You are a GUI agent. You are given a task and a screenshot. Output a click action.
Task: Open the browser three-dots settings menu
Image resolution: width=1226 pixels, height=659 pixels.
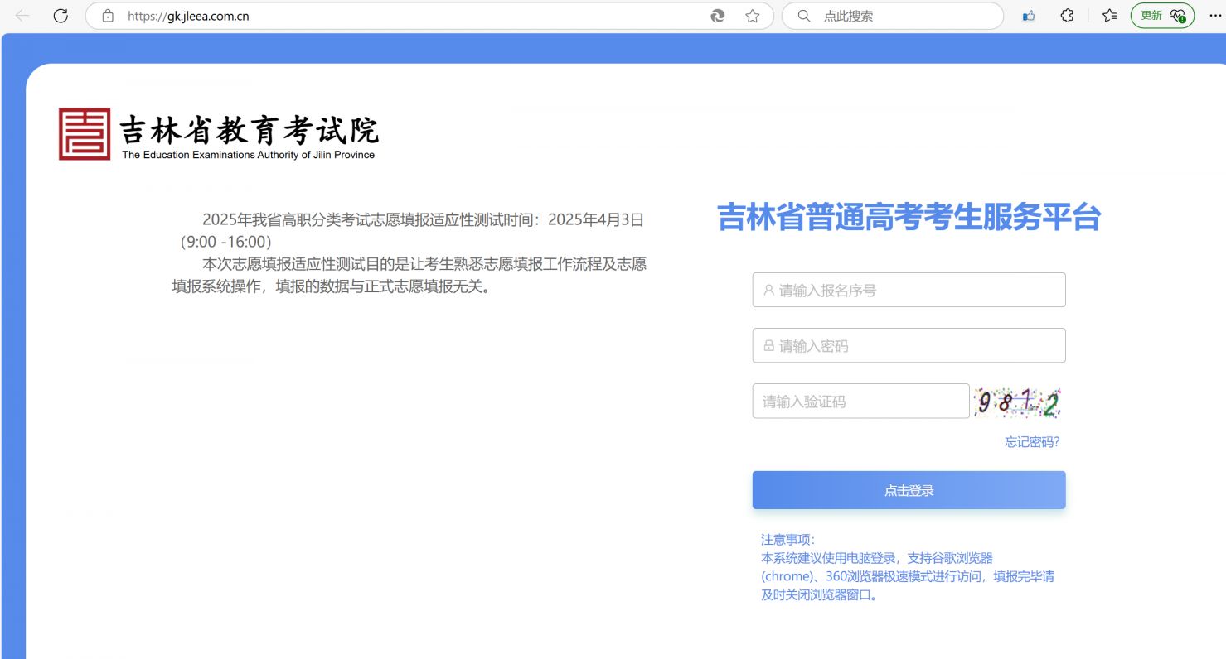[x=1215, y=16]
